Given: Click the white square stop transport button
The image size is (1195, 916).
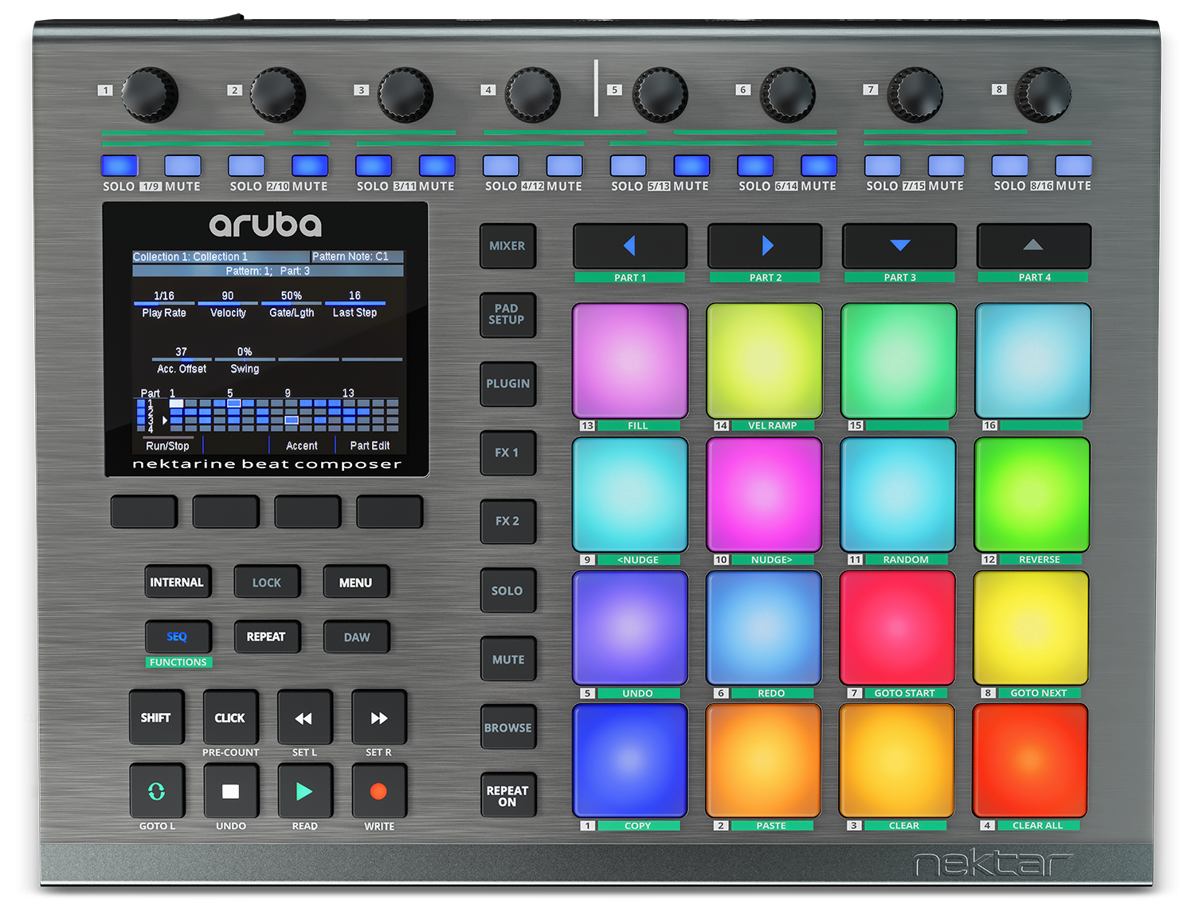Looking at the screenshot, I should pyautogui.click(x=231, y=791).
